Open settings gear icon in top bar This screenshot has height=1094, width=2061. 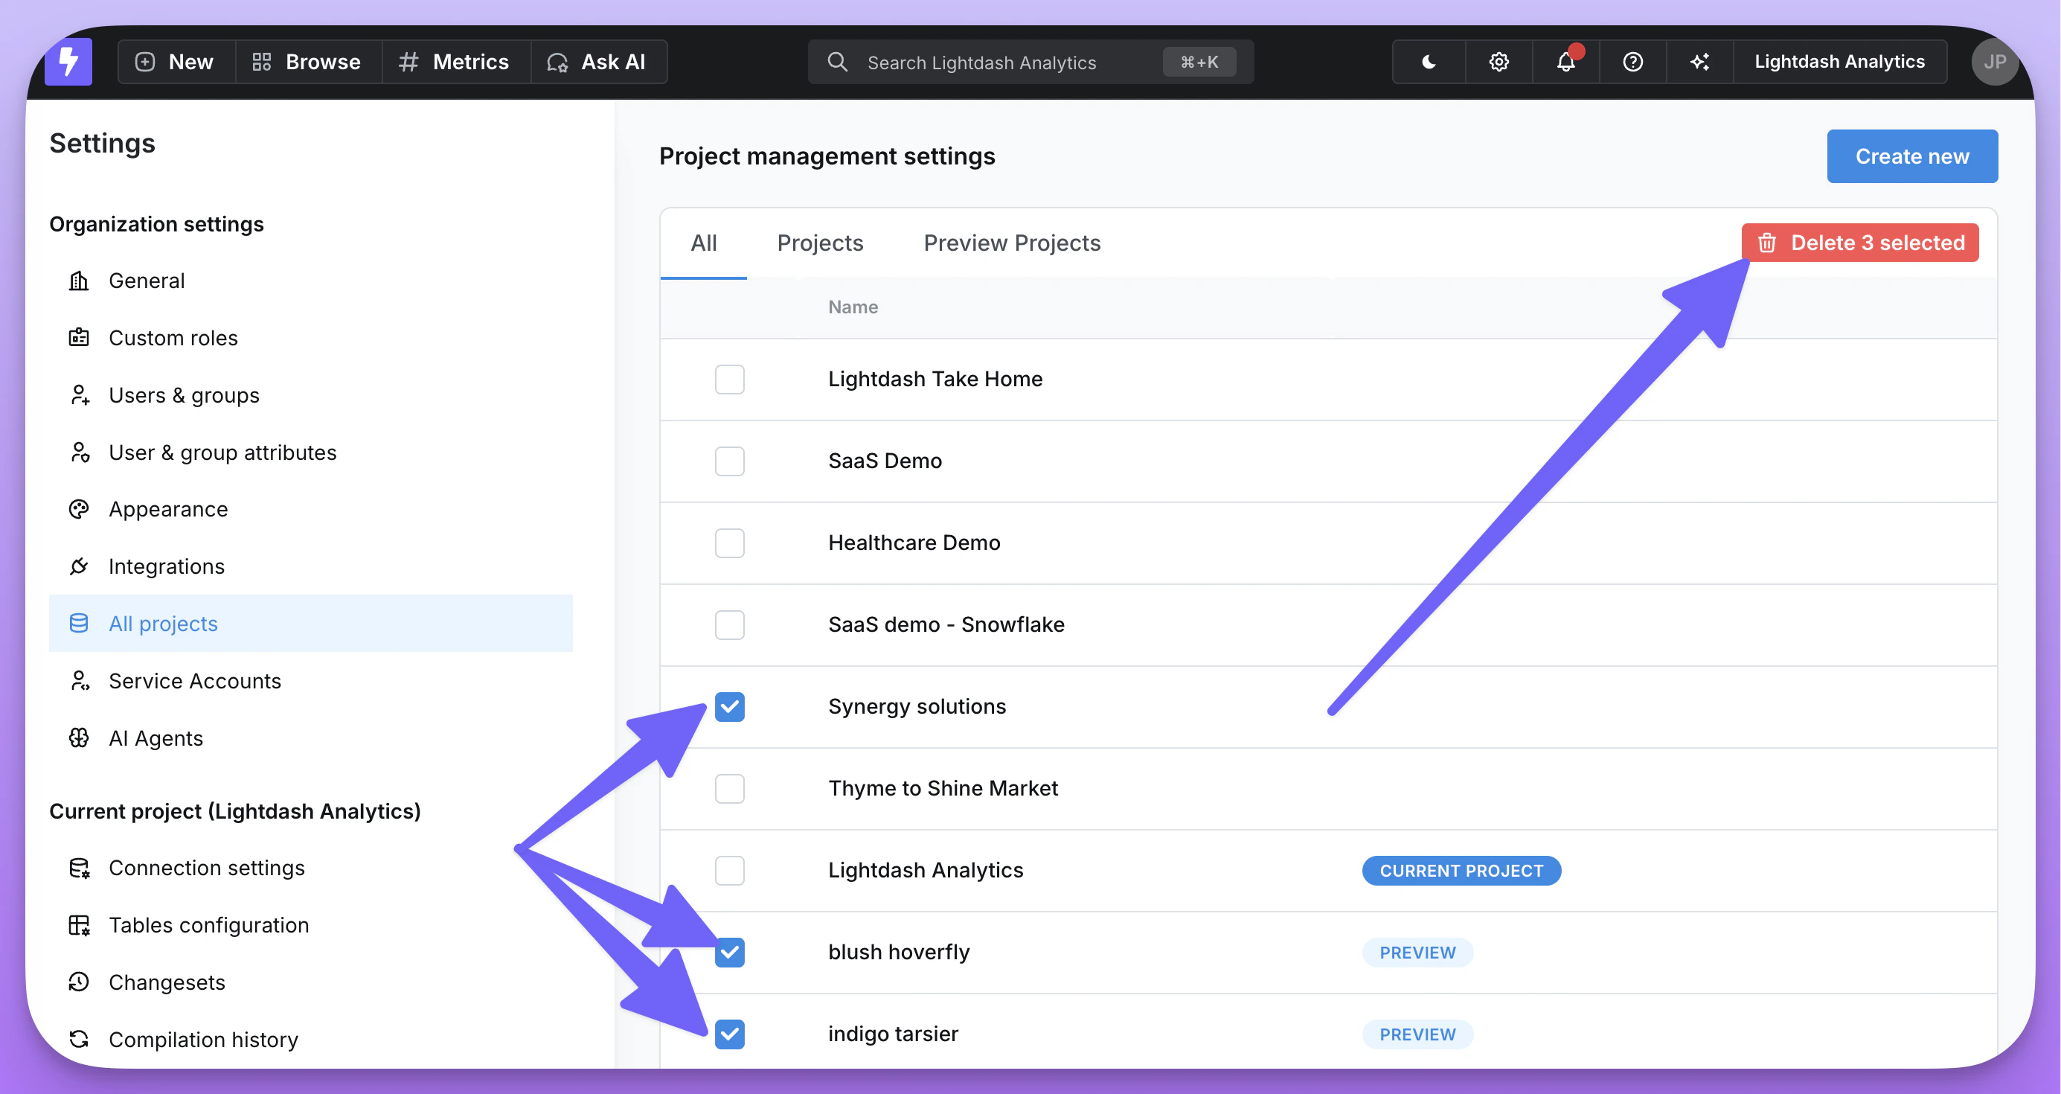(x=1498, y=62)
